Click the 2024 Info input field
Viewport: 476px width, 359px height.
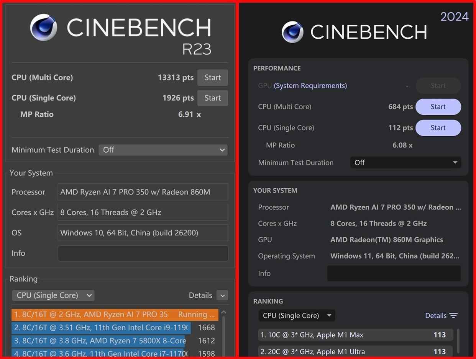394,273
